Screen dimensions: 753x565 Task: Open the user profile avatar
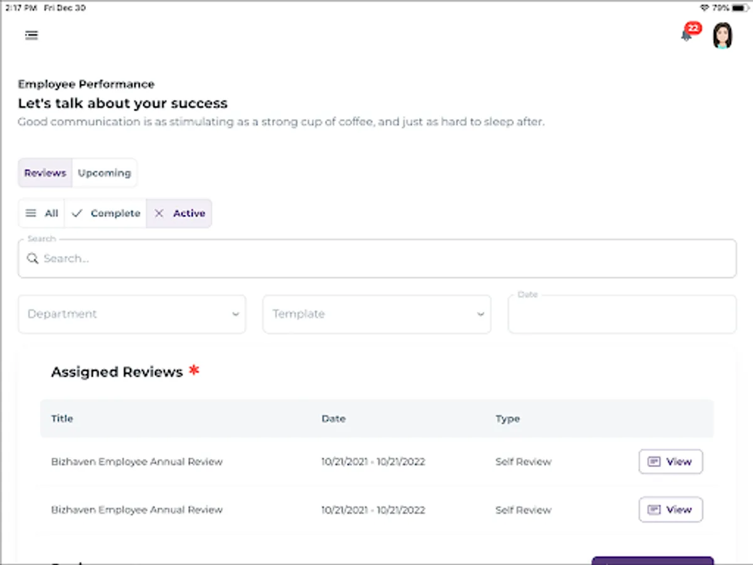(723, 35)
